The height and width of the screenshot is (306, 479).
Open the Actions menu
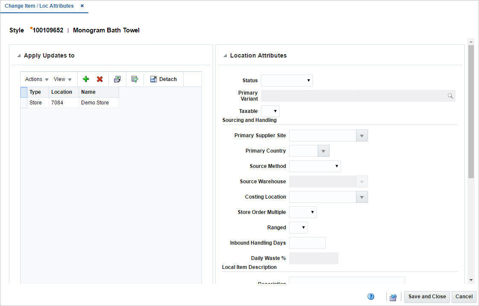pos(35,79)
